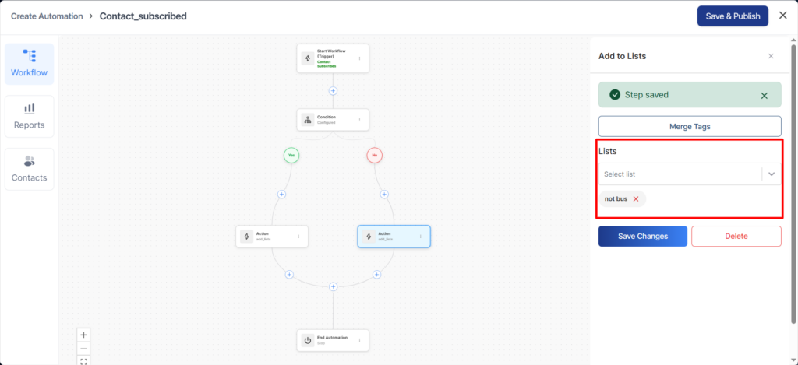This screenshot has width=798, height=365.
Task: Open the Start Workflow node options menu
Action: pos(359,58)
